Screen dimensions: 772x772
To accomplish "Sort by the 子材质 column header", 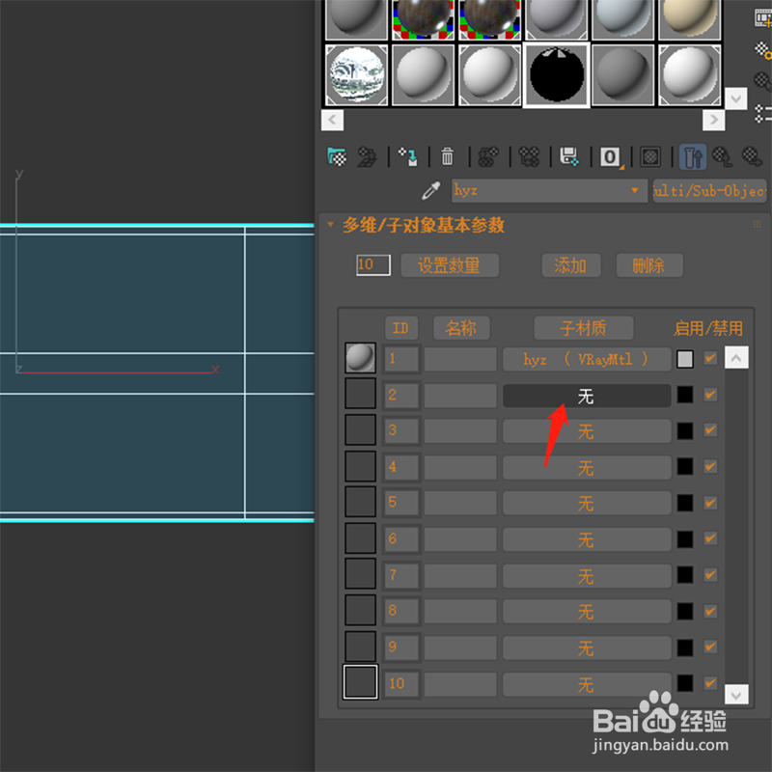I will tap(584, 328).
